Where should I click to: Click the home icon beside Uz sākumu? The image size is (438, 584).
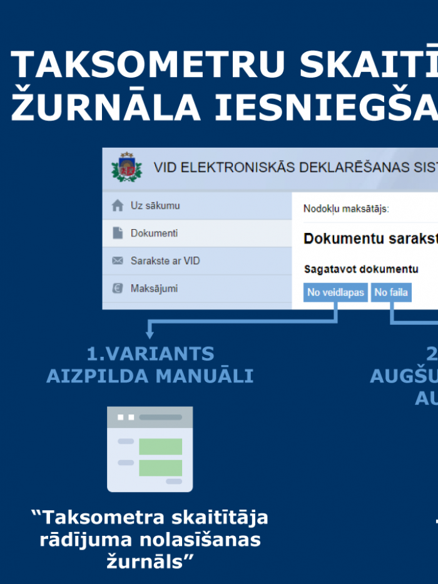(x=118, y=205)
